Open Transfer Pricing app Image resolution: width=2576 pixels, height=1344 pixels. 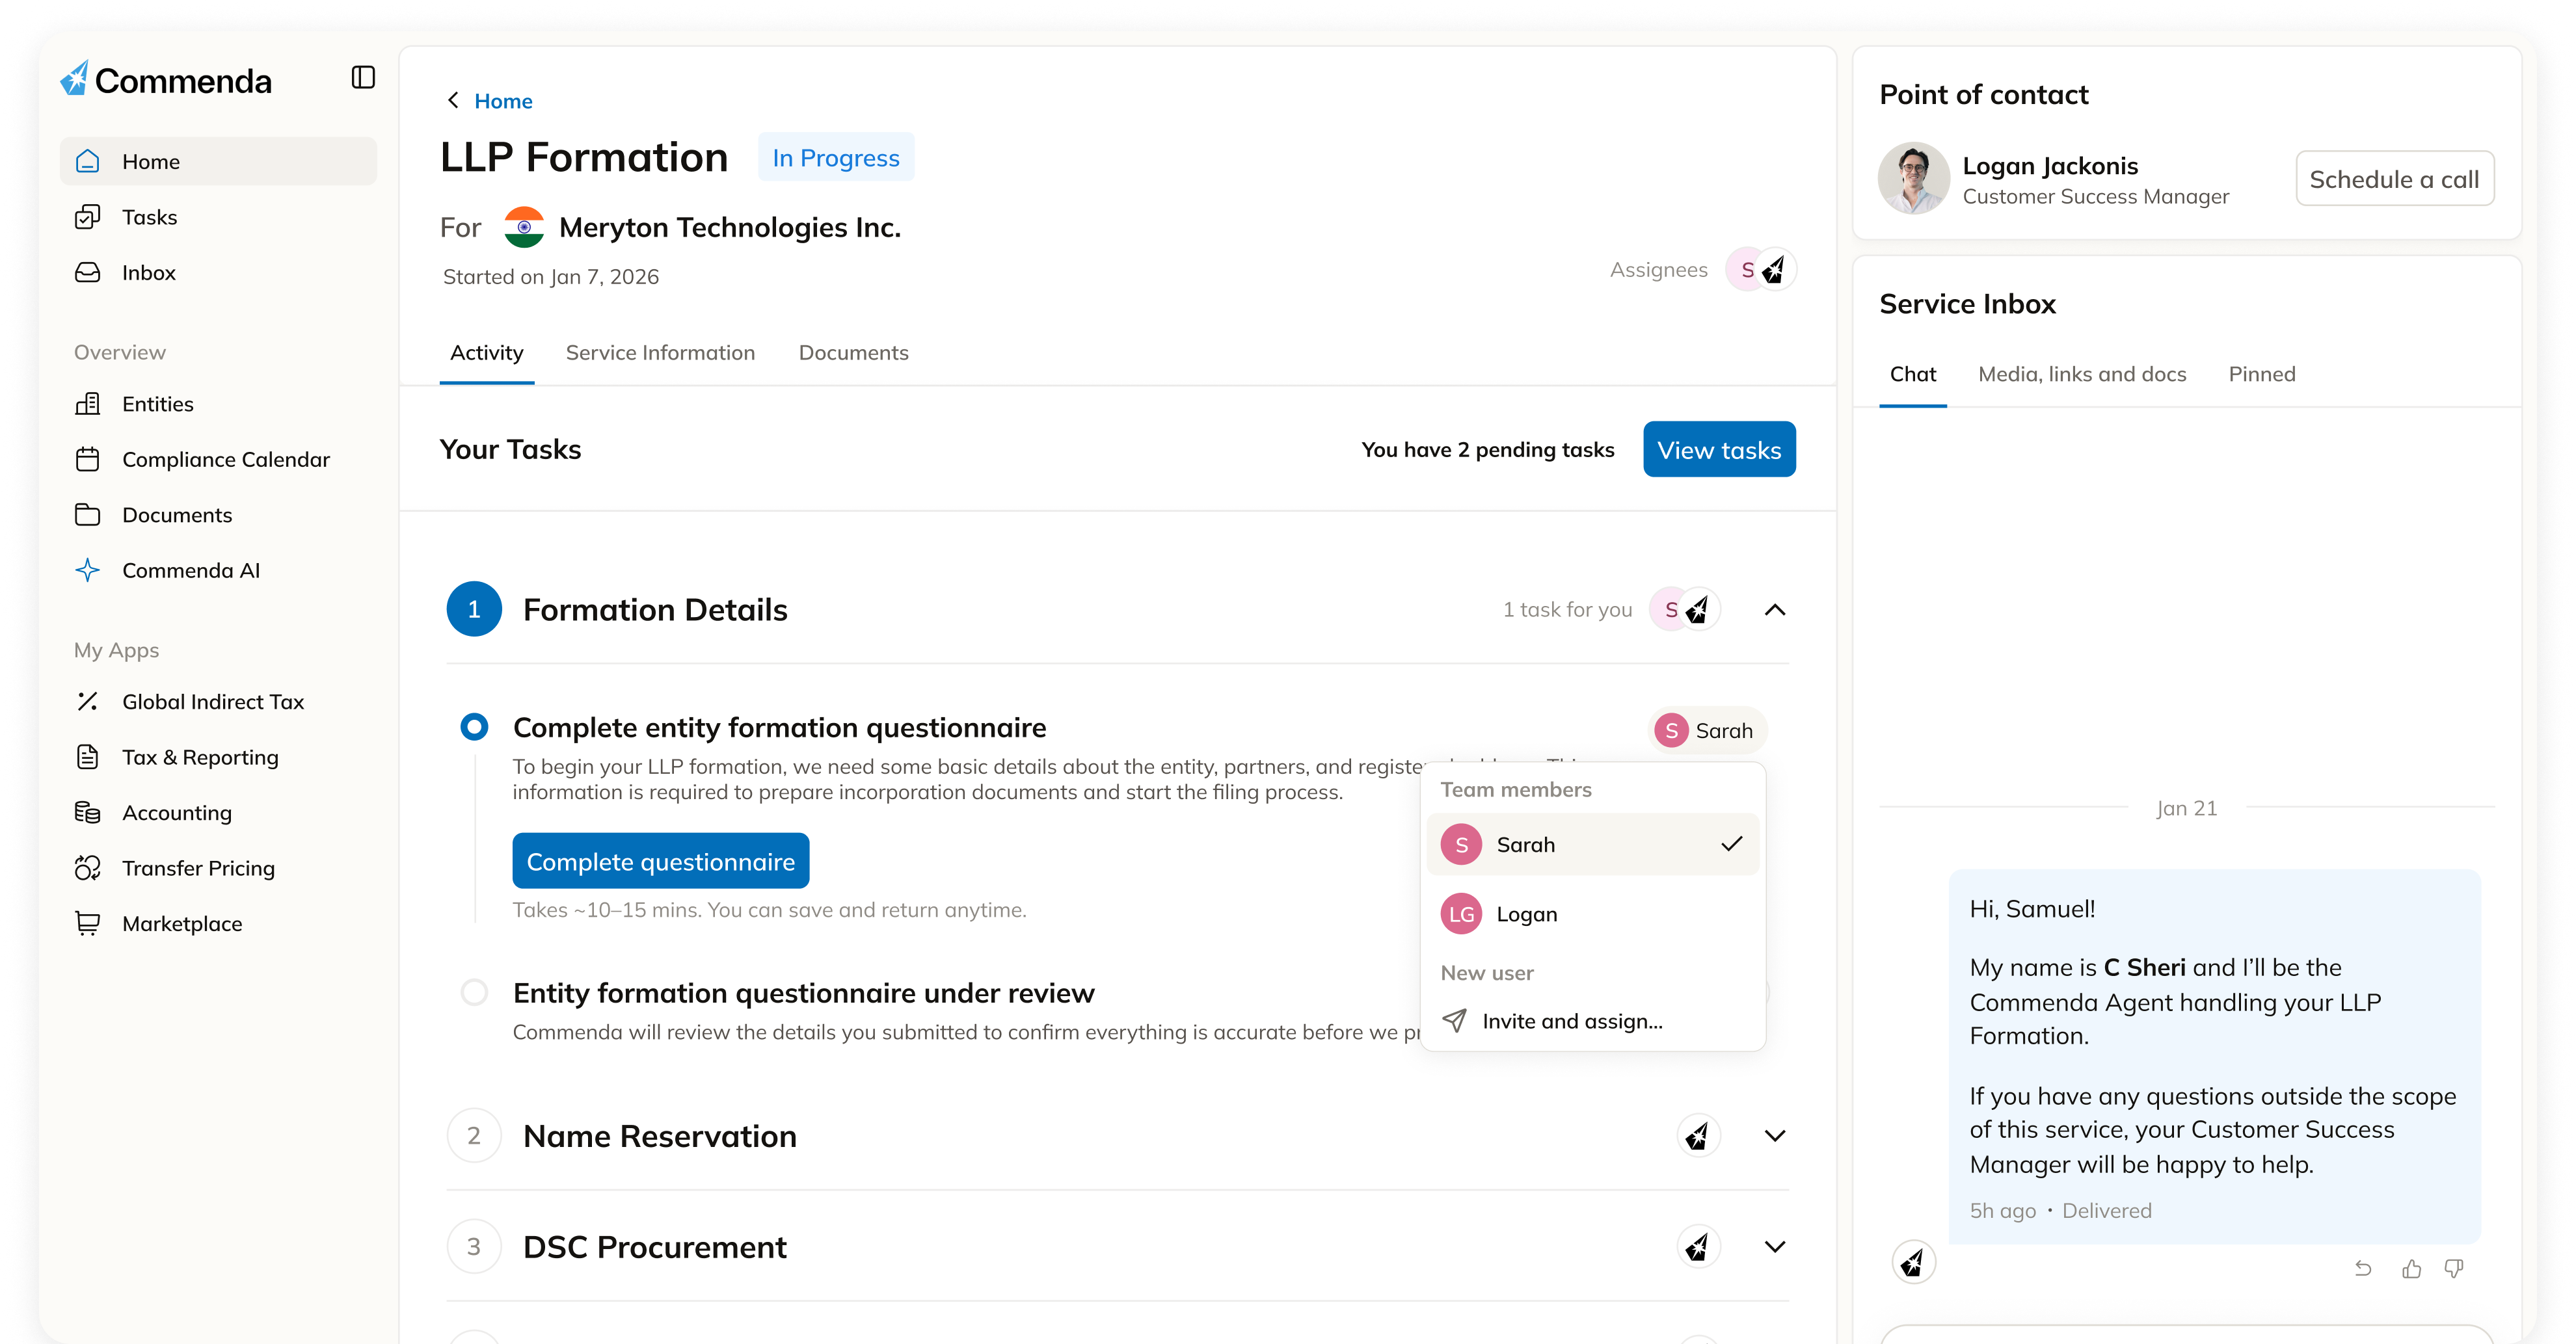[x=218, y=868]
